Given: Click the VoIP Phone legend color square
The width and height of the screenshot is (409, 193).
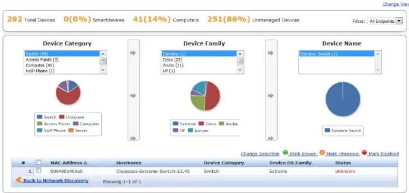Looking at the screenshot, I should click(x=40, y=130).
